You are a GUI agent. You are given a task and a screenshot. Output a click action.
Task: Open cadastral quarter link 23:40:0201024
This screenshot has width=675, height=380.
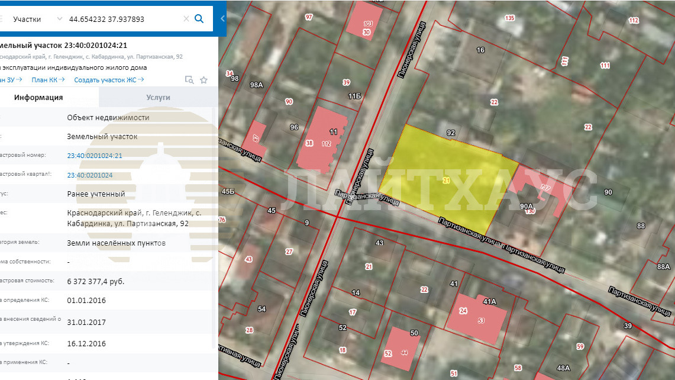(x=90, y=175)
